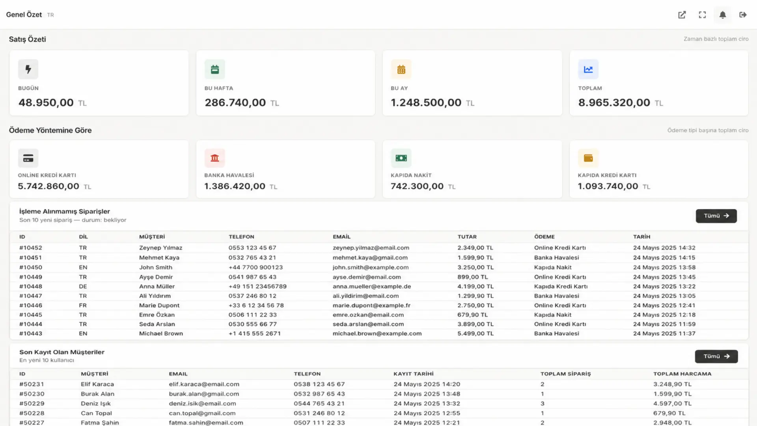
Task: Click the credit card icon on Online Kredi Kartı card
Action: click(x=28, y=158)
